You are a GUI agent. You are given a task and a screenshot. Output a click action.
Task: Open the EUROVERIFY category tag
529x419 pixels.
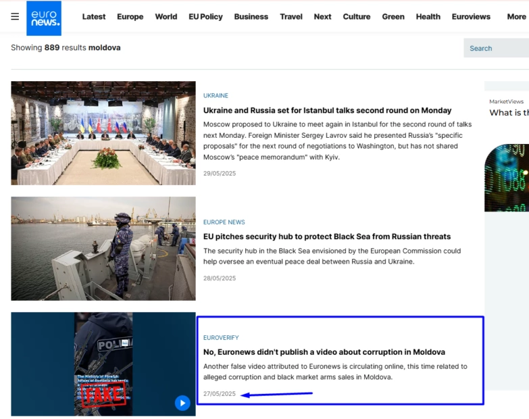[x=221, y=338]
